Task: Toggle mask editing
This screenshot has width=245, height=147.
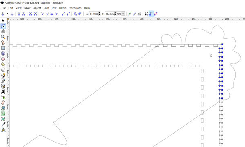Action: point(134,14)
